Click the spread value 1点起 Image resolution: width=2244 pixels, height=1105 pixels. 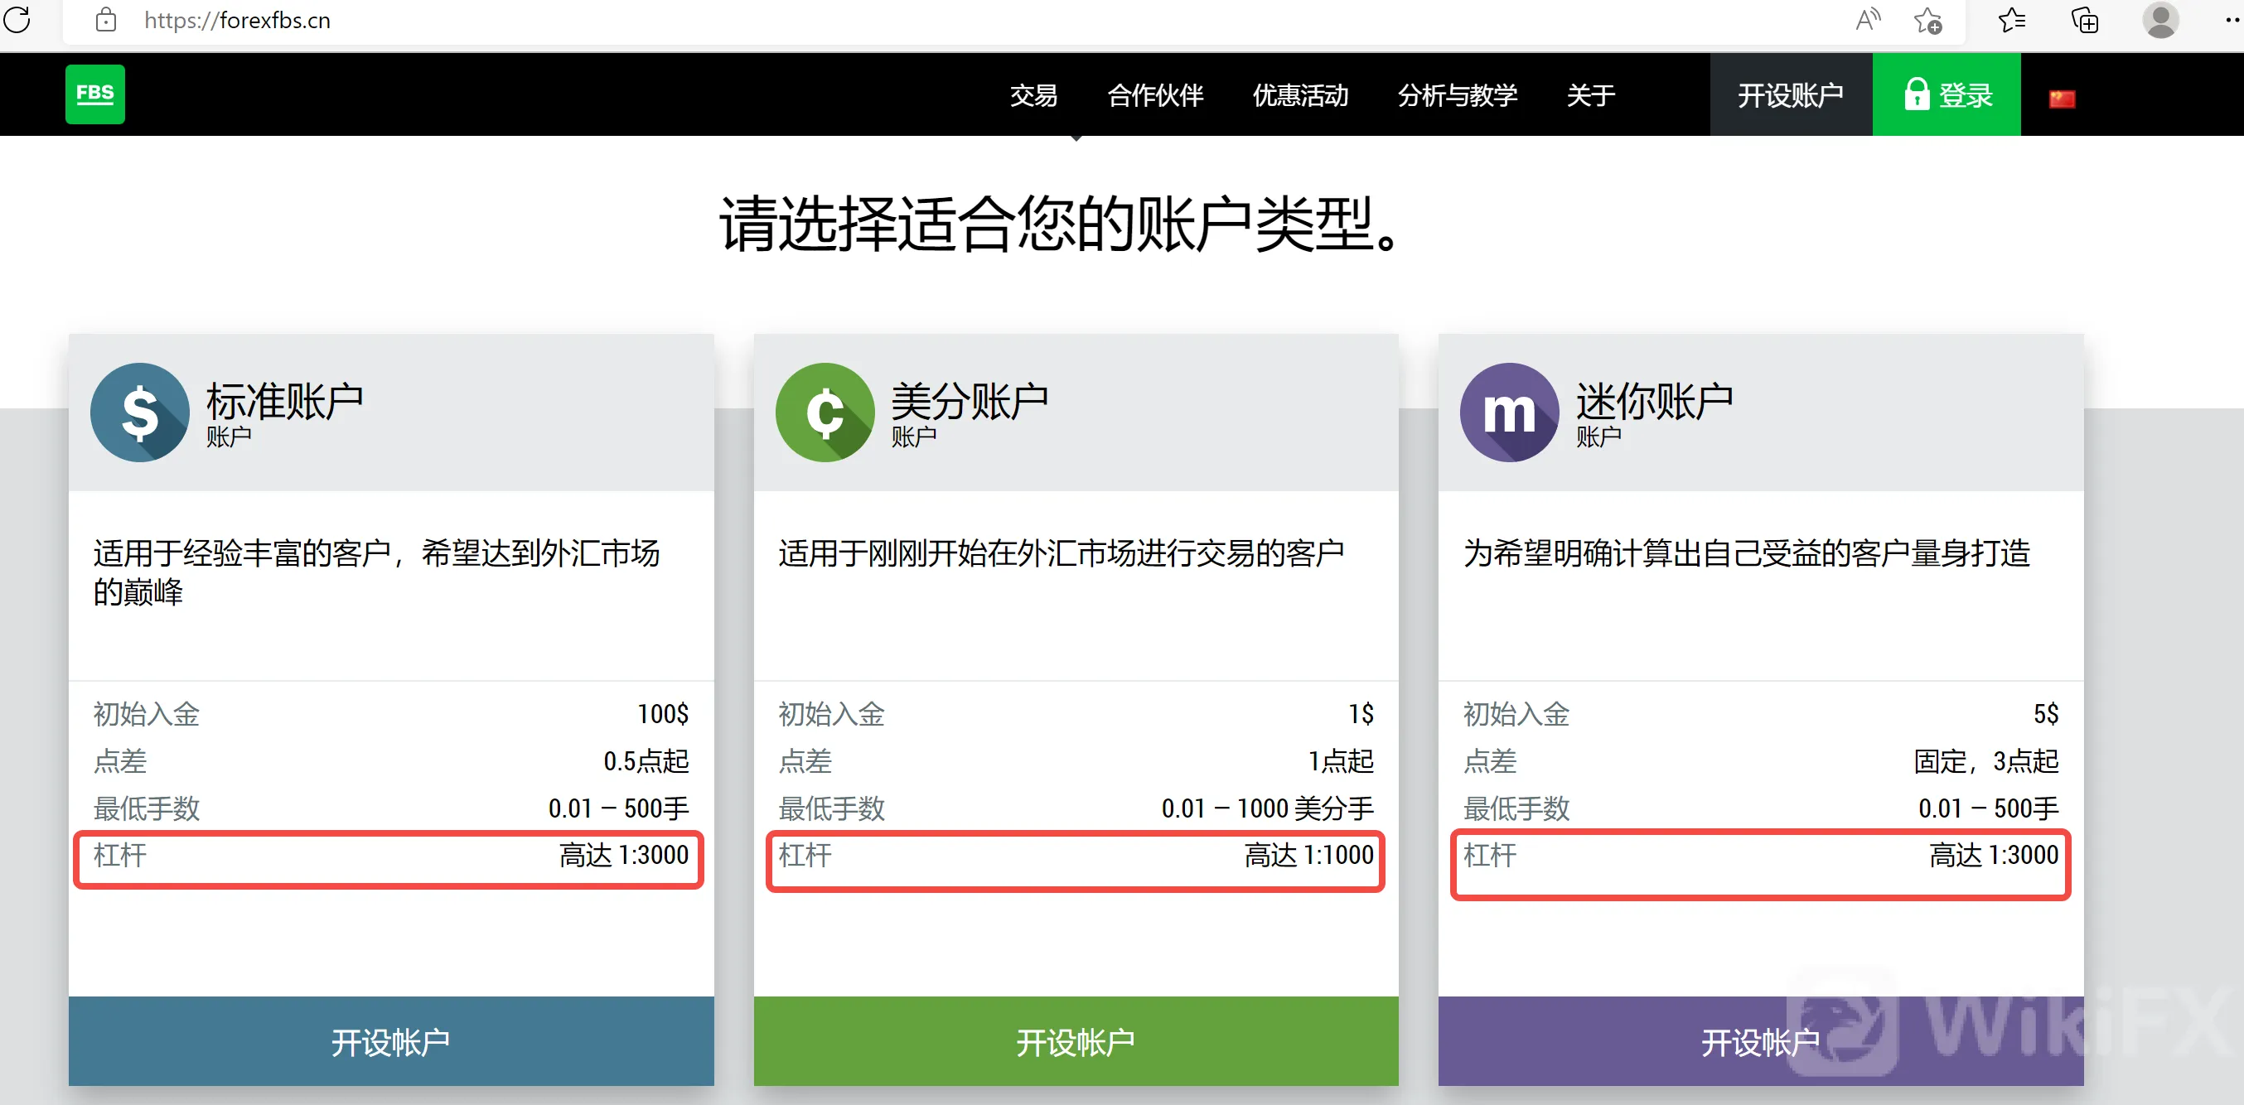pyautogui.click(x=1341, y=761)
